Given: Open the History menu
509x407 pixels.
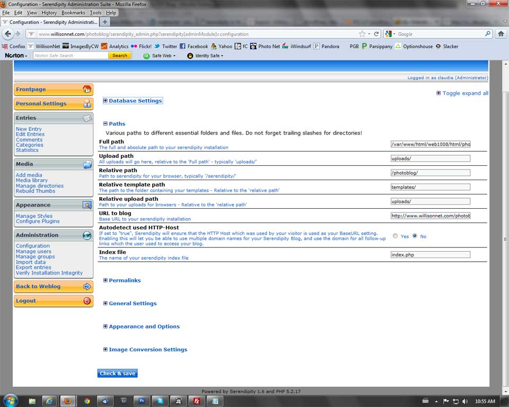Looking at the screenshot, I should point(49,12).
